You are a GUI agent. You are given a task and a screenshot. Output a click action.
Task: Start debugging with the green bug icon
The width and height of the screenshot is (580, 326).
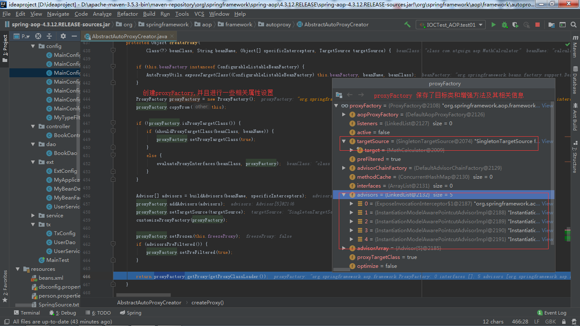pyautogui.click(x=504, y=25)
